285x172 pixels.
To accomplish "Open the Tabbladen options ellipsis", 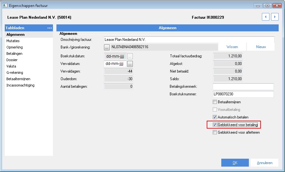I will [x=49, y=28].
